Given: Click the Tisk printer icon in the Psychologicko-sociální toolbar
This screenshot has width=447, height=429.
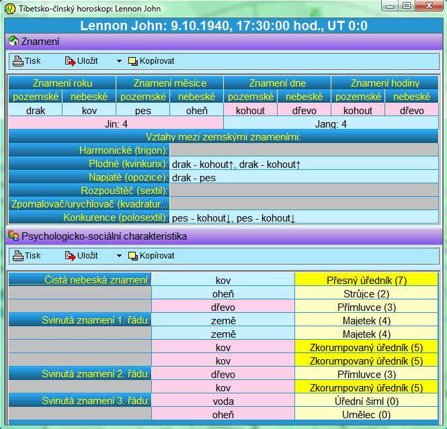Looking at the screenshot, I should (x=18, y=256).
